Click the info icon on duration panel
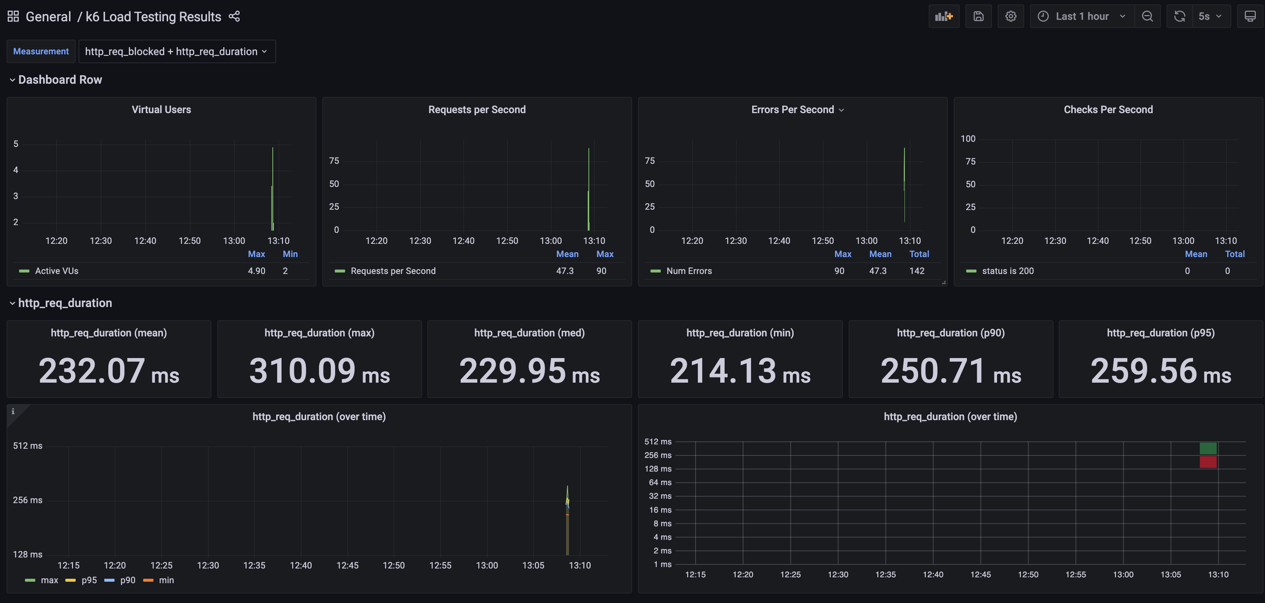Screen dimensions: 1265x603 [13, 411]
